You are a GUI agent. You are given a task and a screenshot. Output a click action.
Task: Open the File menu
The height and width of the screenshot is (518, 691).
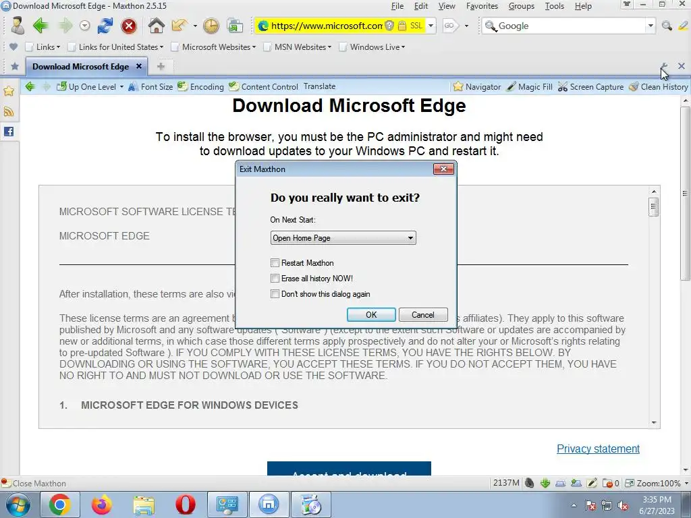(397, 6)
